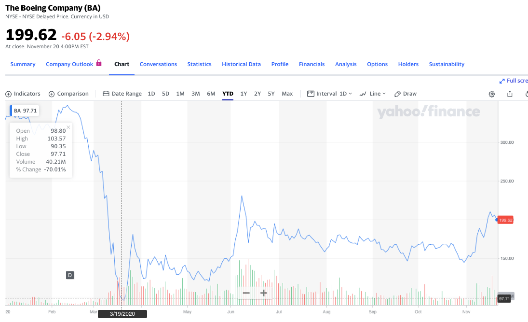Select the 5Y range
Viewport: 528px width, 322px height.
pos(271,94)
